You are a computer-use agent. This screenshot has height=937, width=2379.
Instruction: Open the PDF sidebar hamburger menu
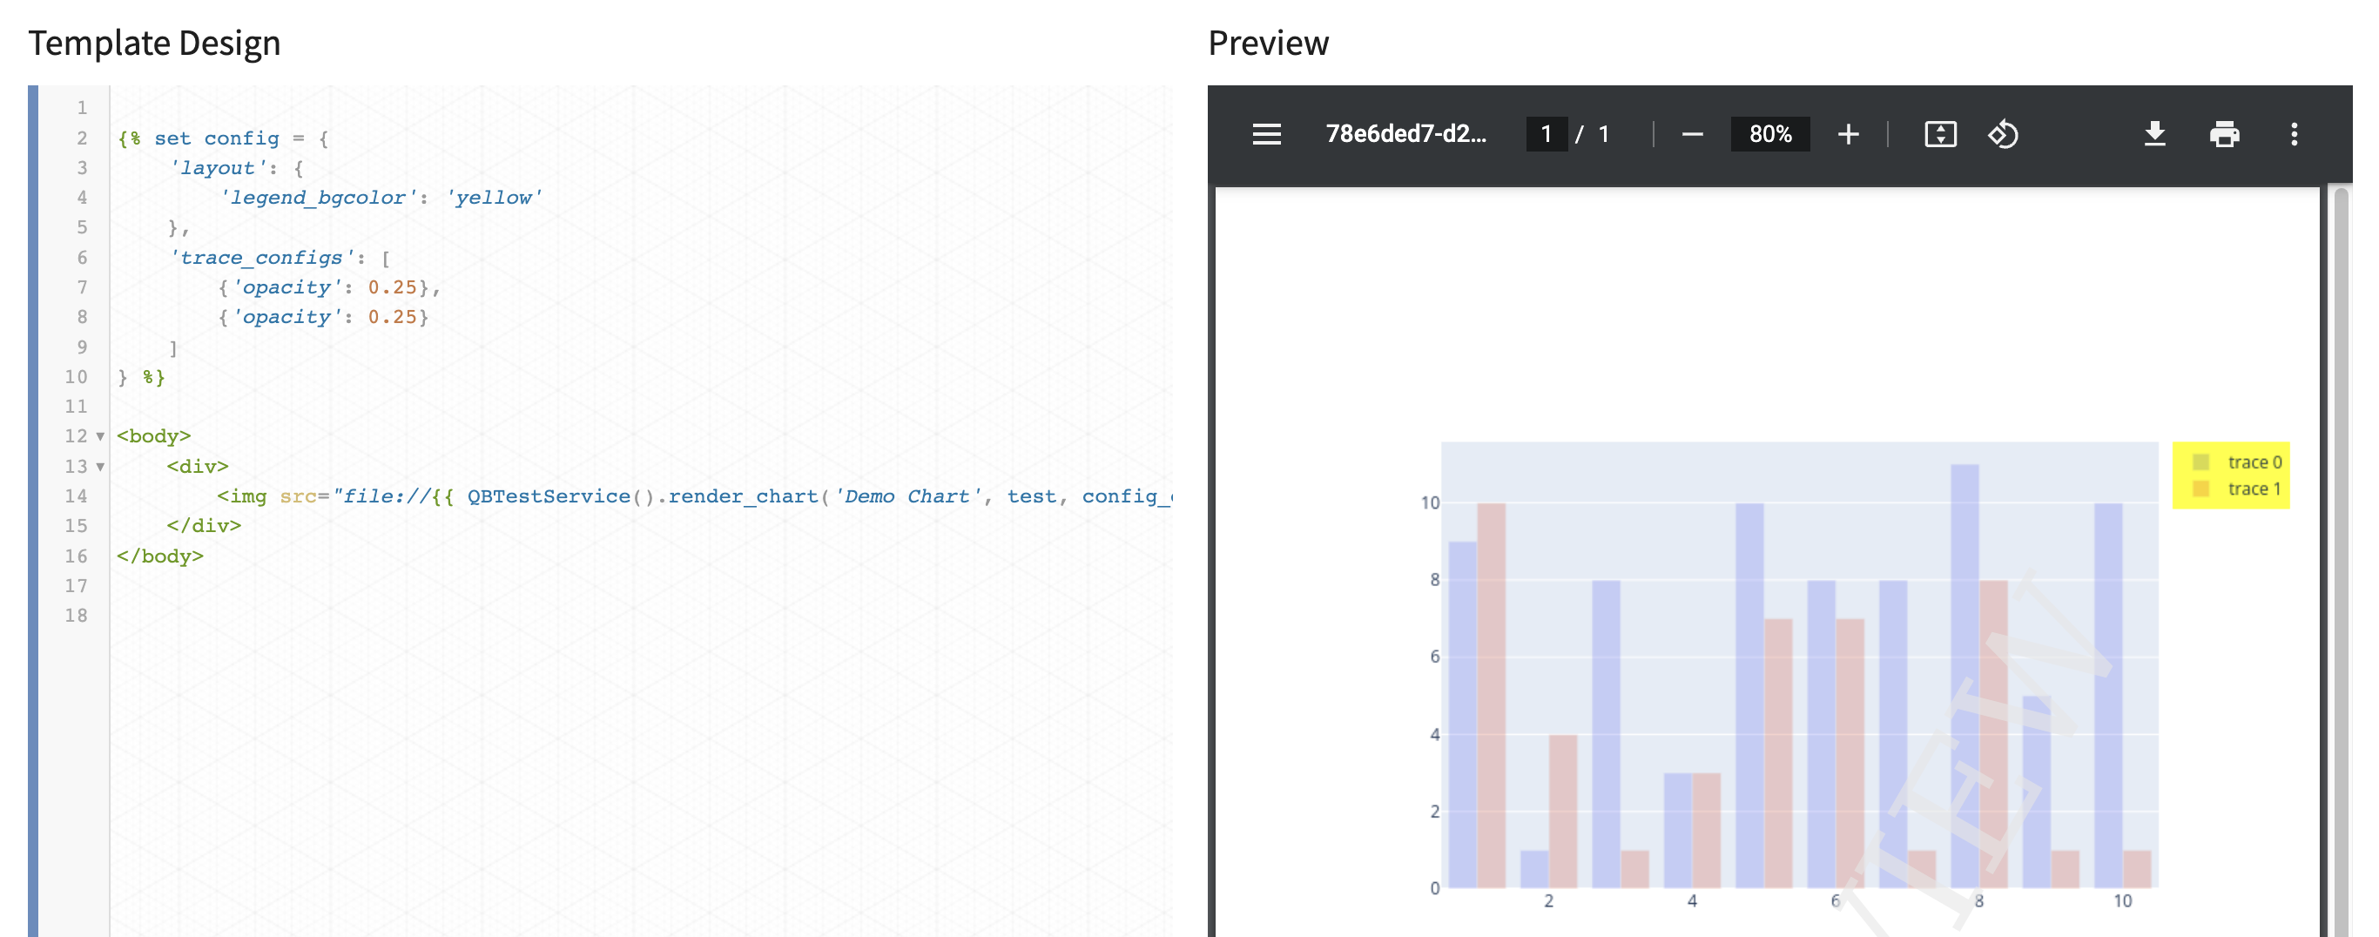(1266, 135)
